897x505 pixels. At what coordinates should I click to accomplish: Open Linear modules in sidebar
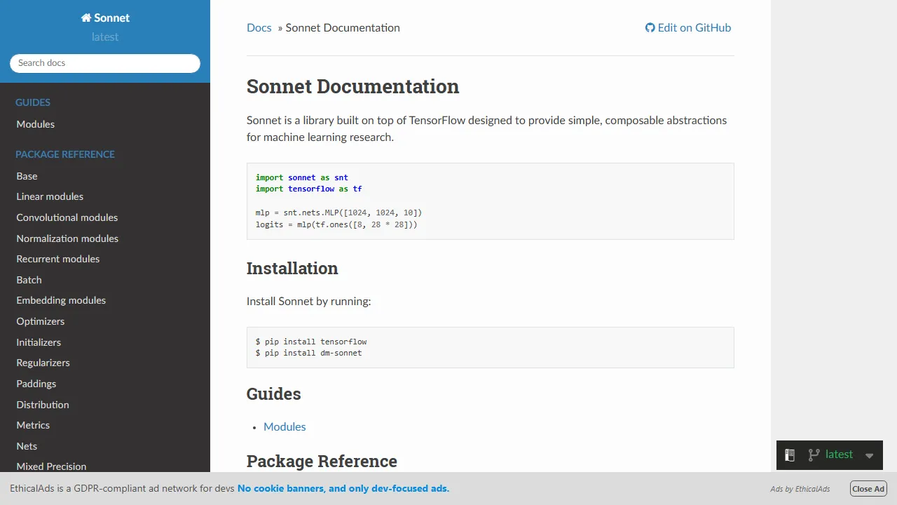coord(105,196)
